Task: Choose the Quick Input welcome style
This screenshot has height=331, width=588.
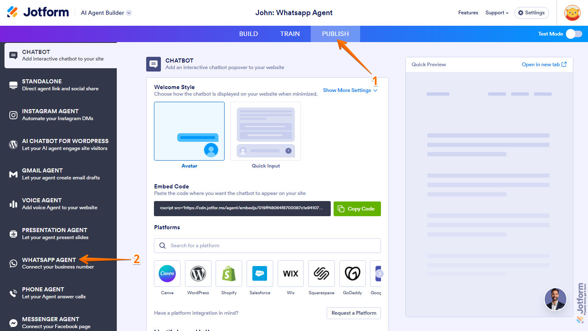Action: [265, 131]
